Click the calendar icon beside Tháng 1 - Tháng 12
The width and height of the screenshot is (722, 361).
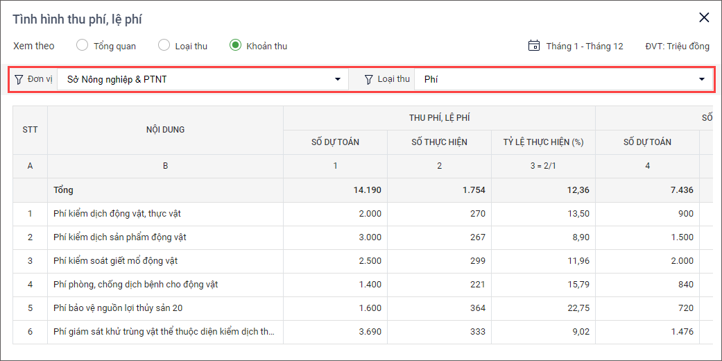click(533, 46)
